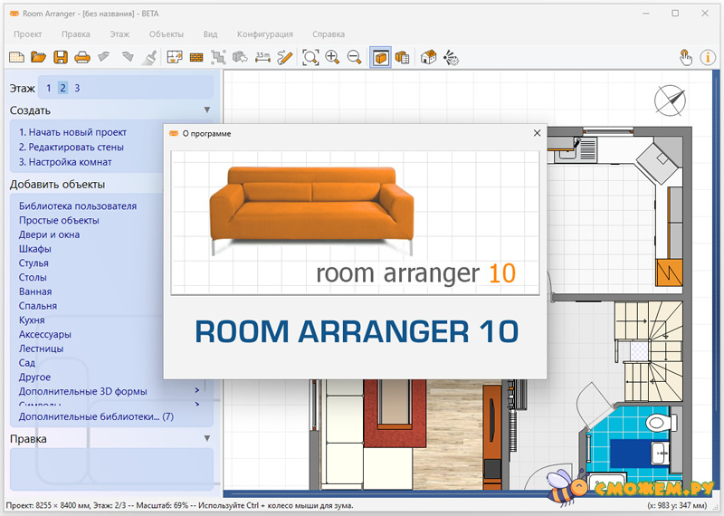Open Другое category
The width and height of the screenshot is (724, 516).
point(34,377)
